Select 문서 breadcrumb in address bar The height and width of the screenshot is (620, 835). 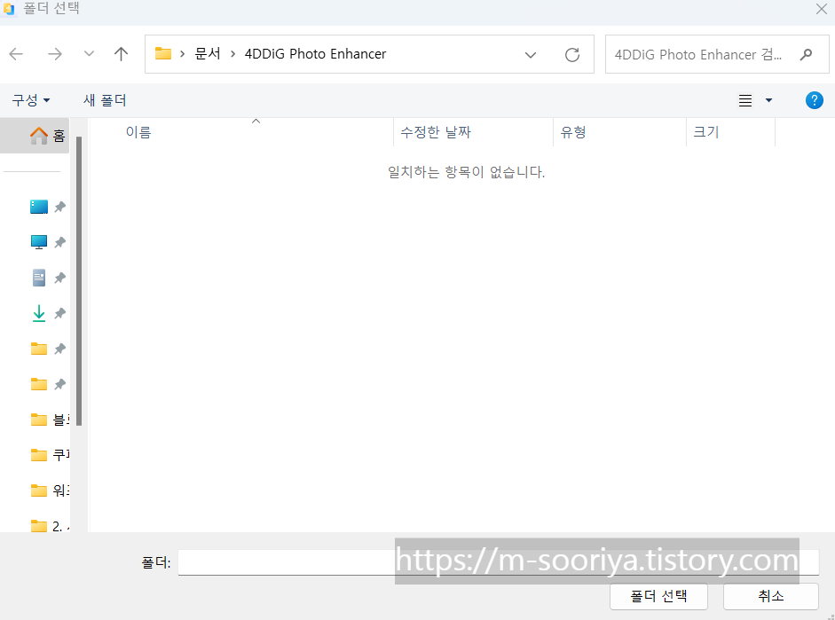207,54
